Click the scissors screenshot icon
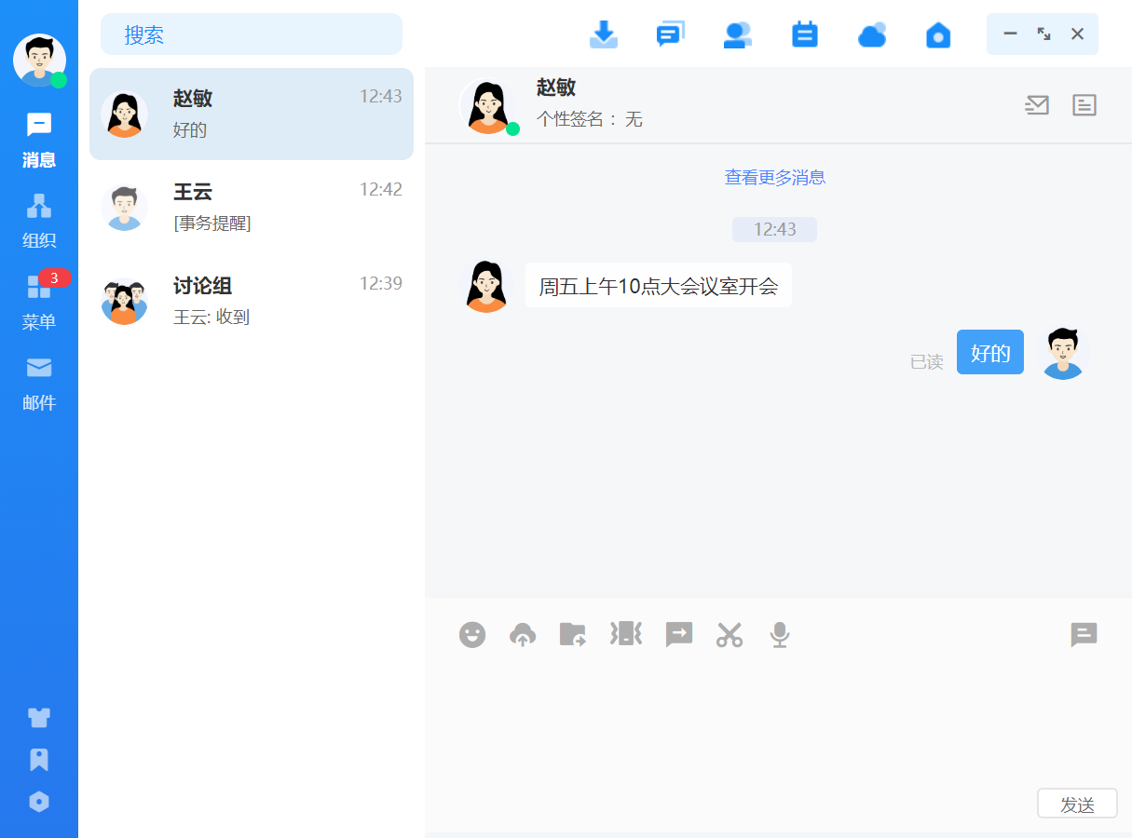The height and width of the screenshot is (838, 1132). pos(730,635)
